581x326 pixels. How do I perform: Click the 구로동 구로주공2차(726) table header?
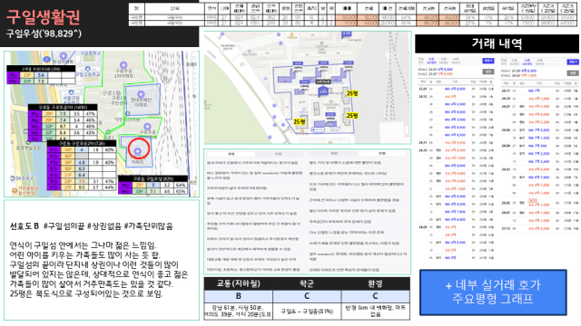pos(82,143)
